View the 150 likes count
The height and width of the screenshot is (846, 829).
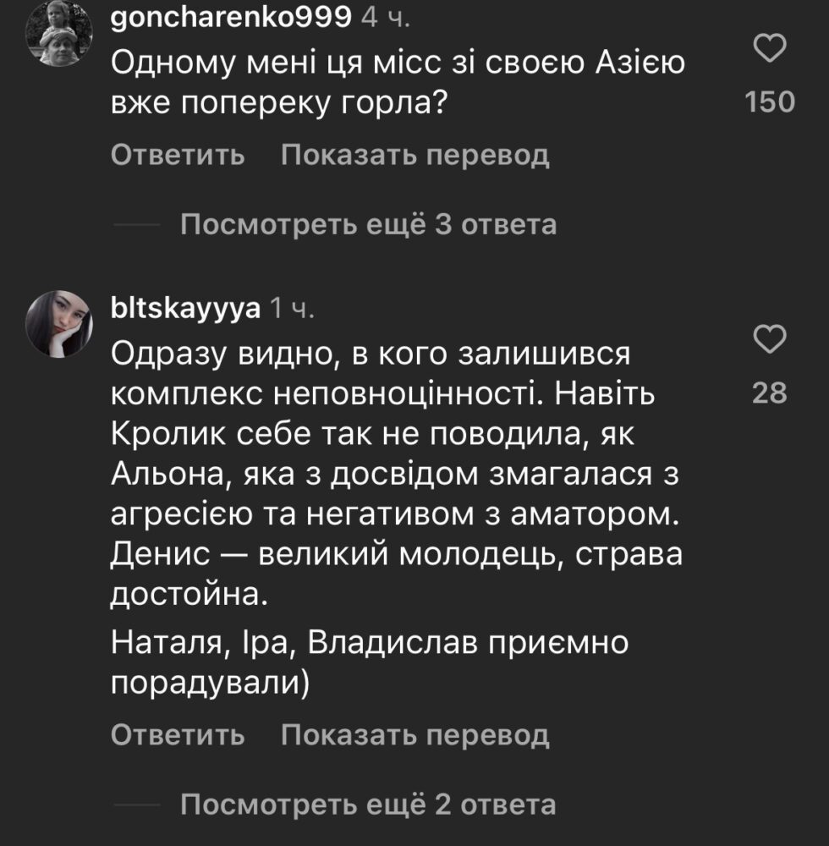(770, 103)
